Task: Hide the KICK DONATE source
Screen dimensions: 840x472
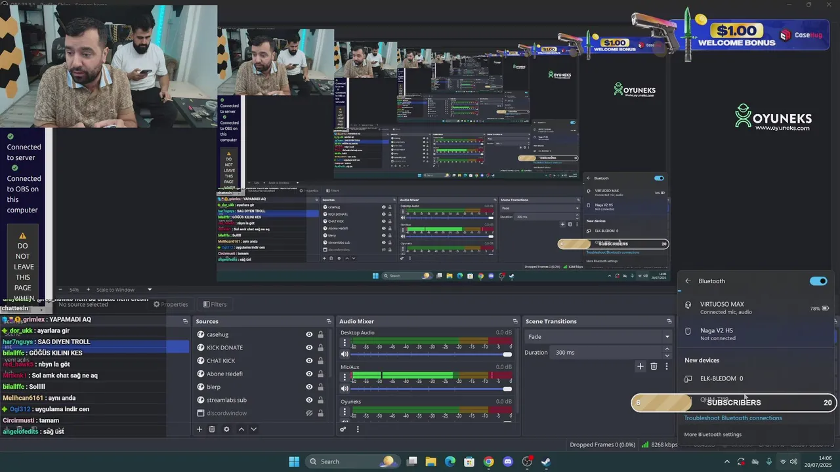Action: point(309,347)
